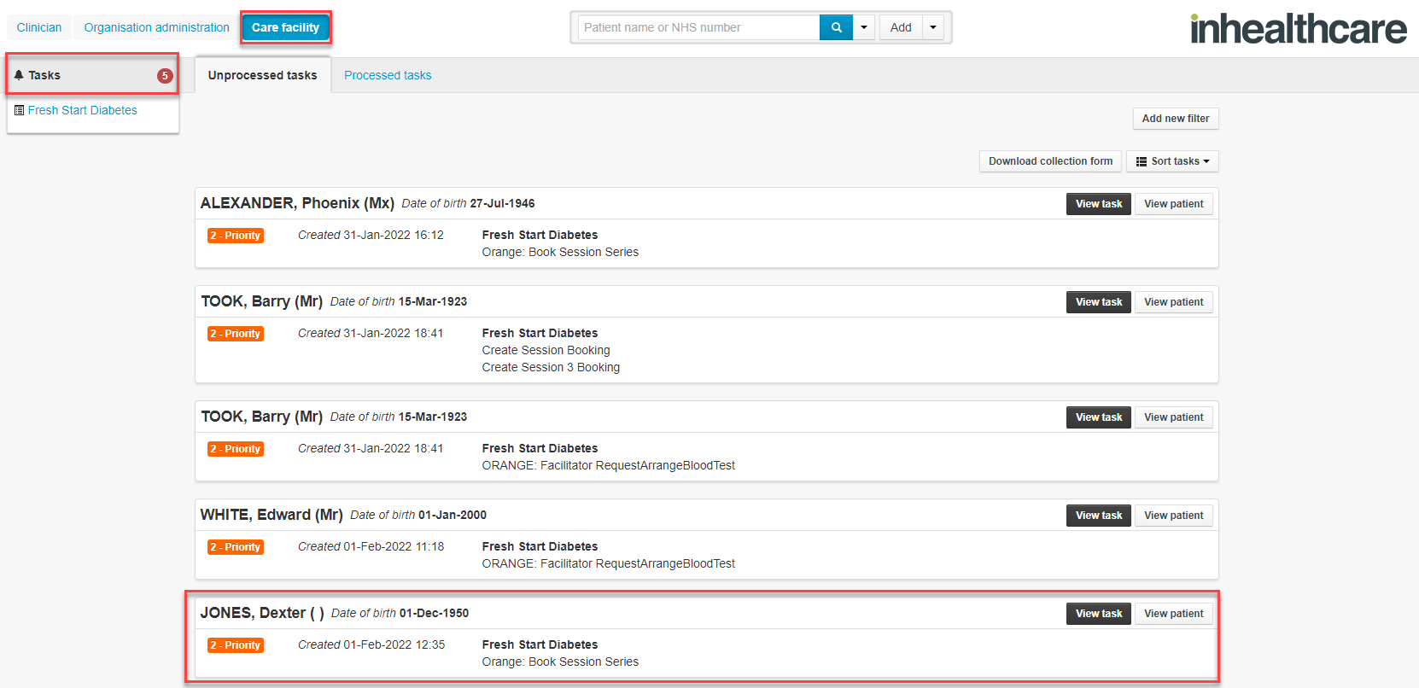Viewport: 1419px width, 688px height.
Task: Click date of birth 01-Jan-2000
Action: [453, 515]
